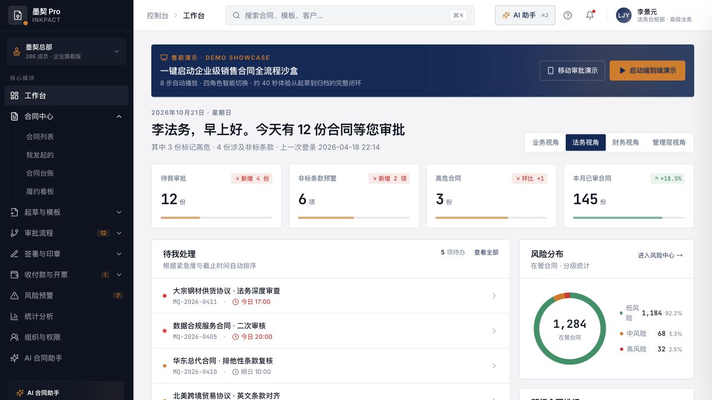Click the 起草与模板 icon in sidebar
This screenshot has height=400, width=712.
point(14,212)
